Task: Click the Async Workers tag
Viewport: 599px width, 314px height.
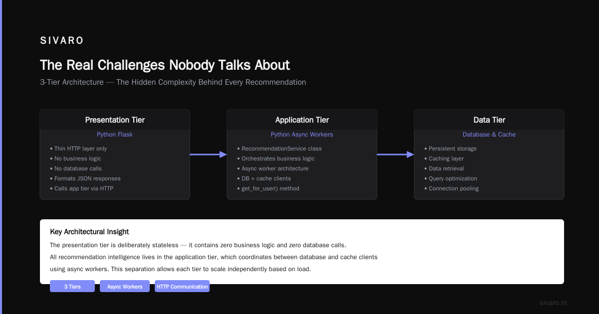Action: (x=125, y=287)
